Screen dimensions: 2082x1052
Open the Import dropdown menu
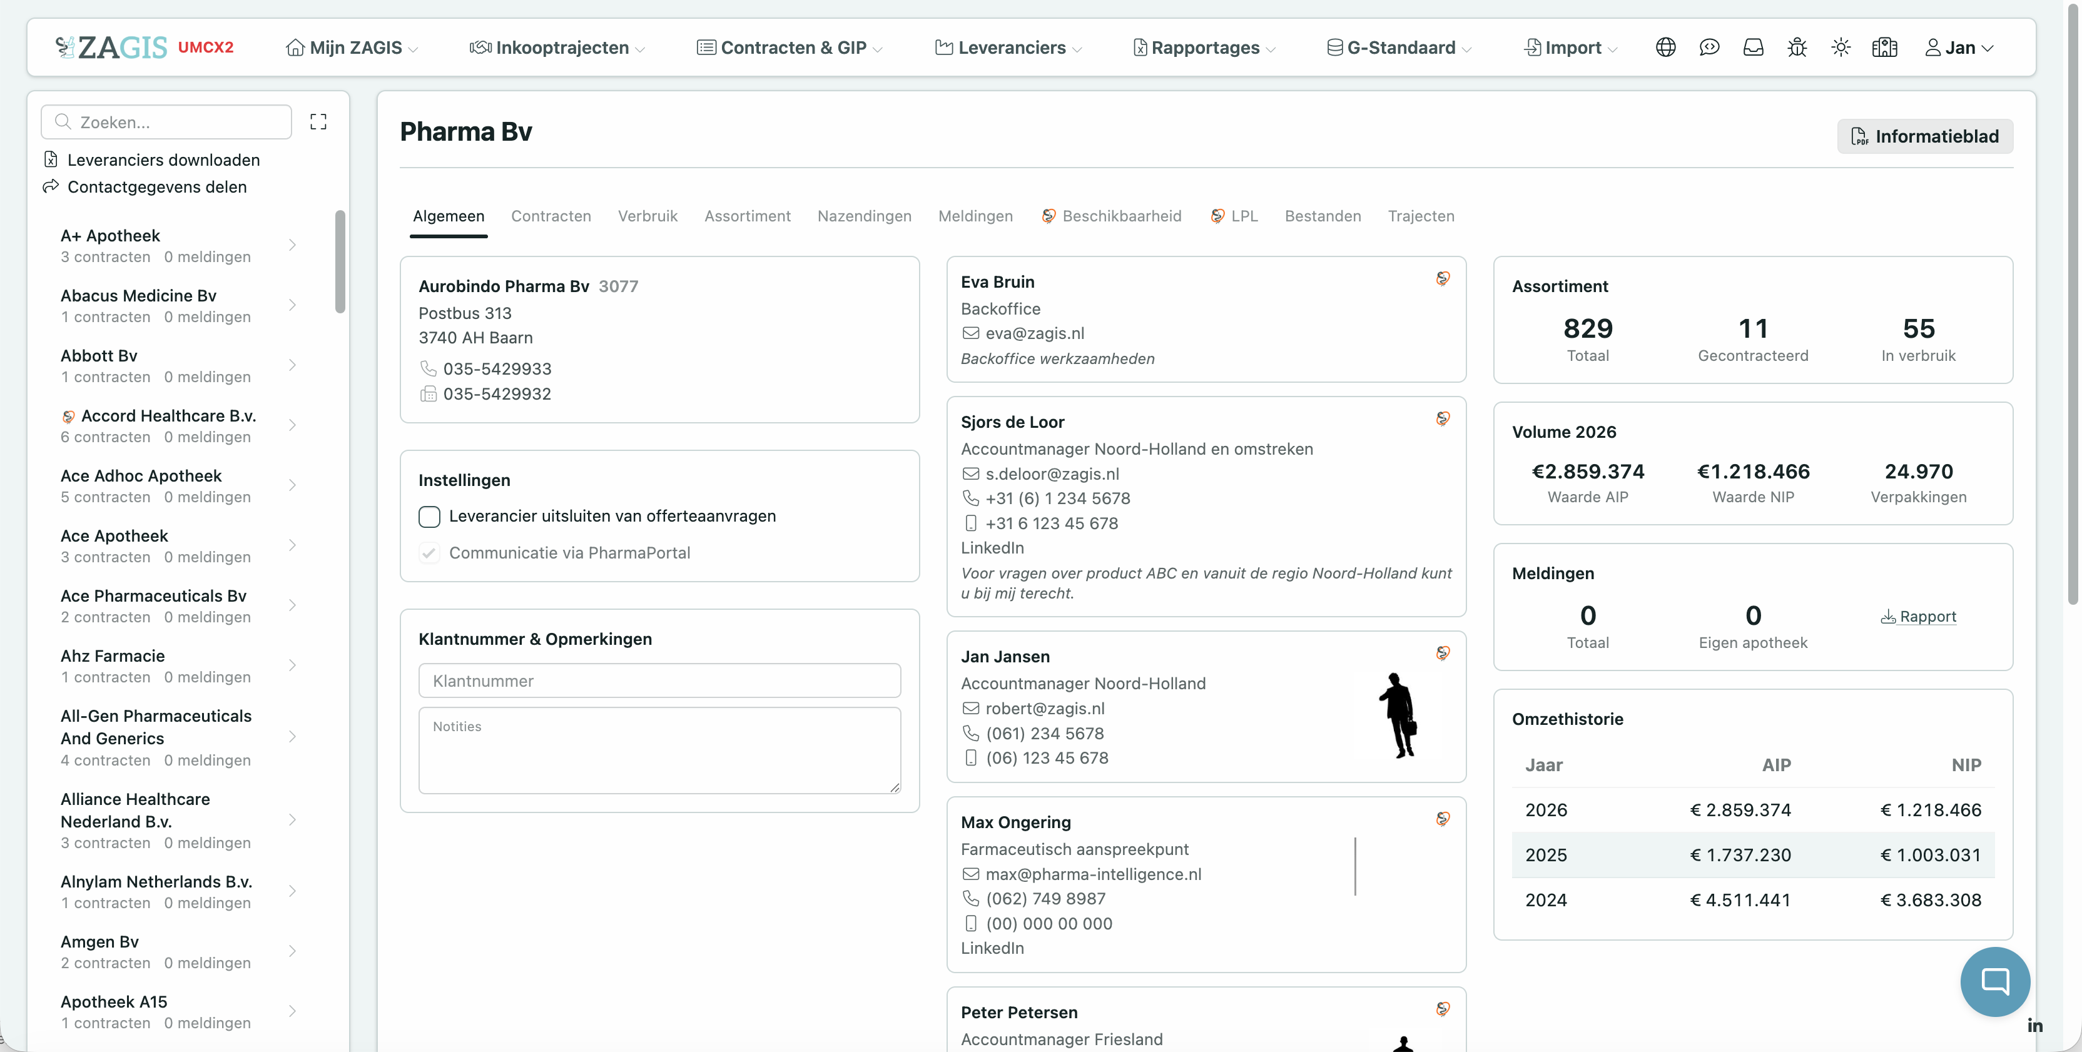[x=1572, y=48]
